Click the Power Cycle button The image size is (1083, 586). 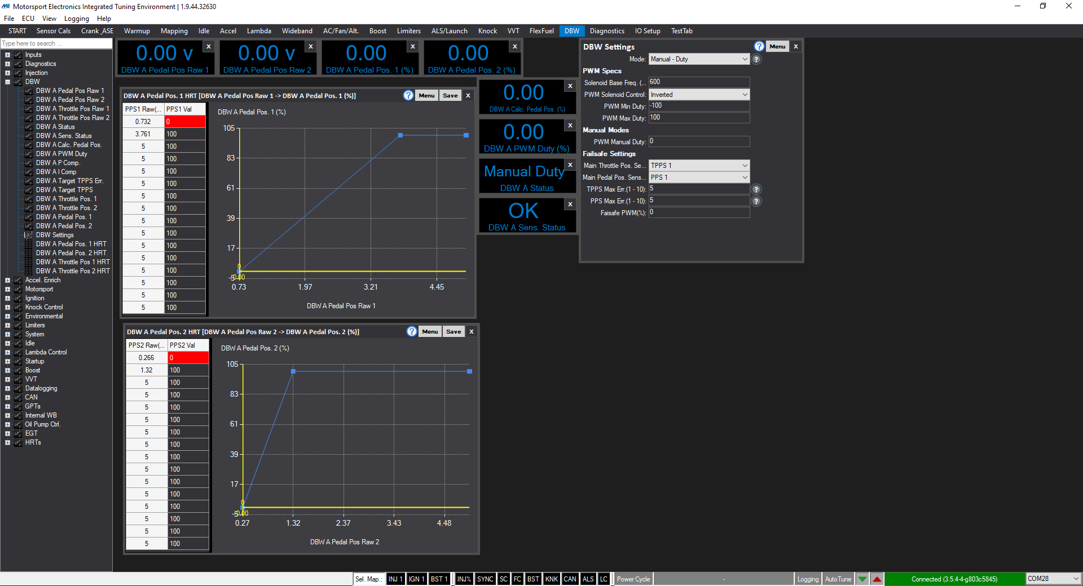click(633, 579)
